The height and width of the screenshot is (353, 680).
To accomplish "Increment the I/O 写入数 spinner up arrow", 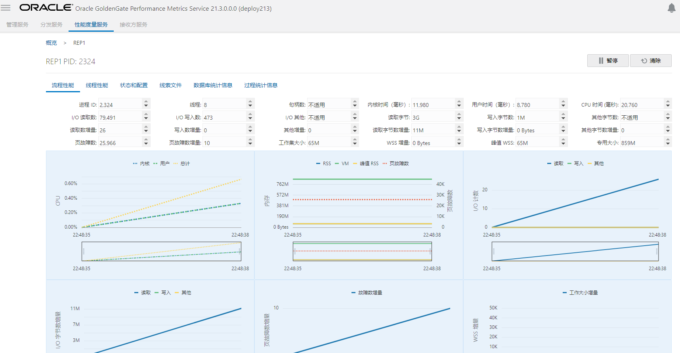I will click(250, 114).
